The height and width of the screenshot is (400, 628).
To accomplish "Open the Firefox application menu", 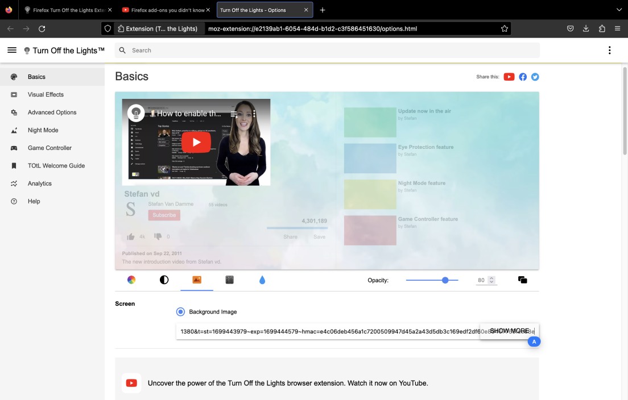I will 618,29.
